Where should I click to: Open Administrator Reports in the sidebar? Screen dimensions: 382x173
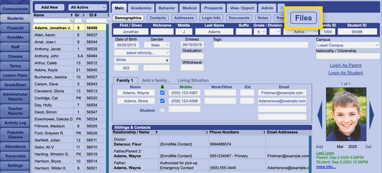click(15, 97)
